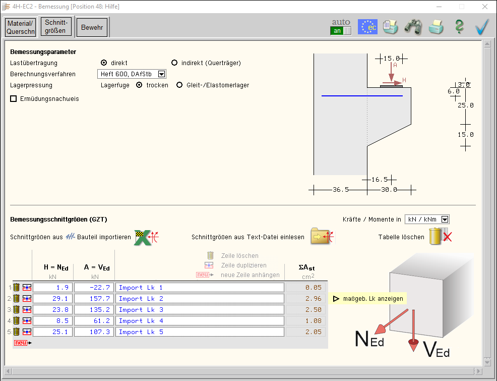
Task: Open help with the question mark icon
Action: 459,27
